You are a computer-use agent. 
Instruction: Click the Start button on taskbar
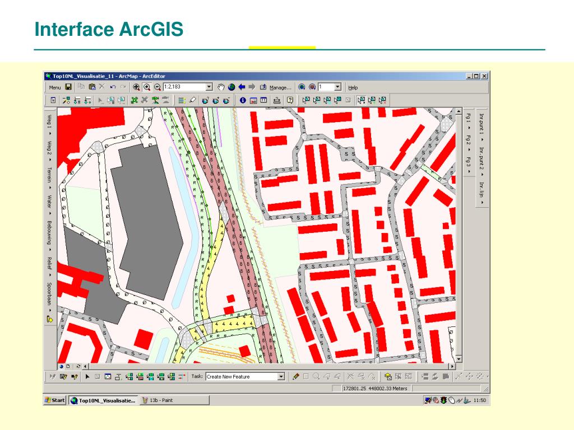point(55,400)
